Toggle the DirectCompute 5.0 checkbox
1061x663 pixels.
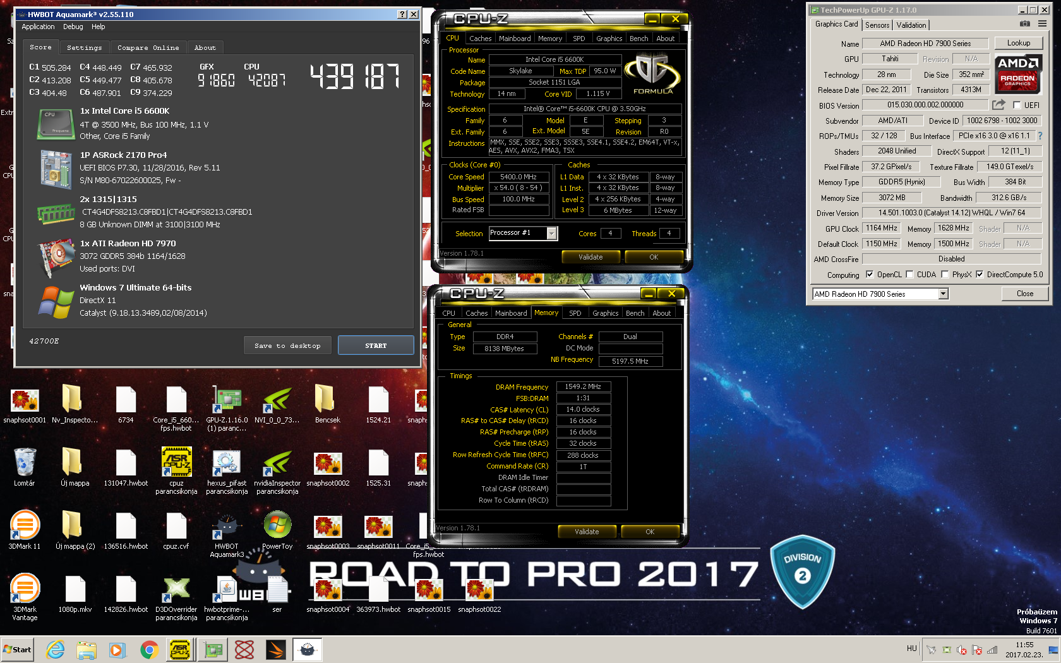(980, 274)
